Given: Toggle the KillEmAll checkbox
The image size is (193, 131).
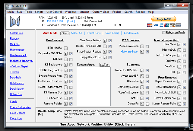Looking at the screenshot, I should pos(71,59).
